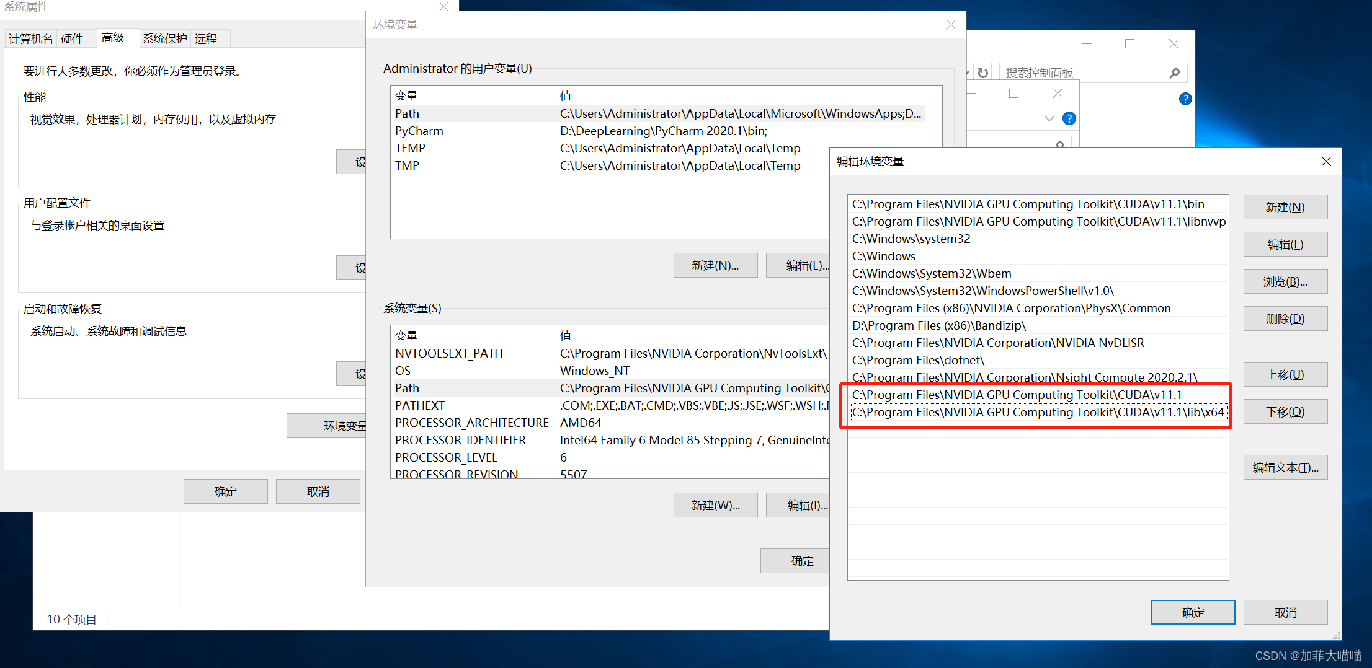Select PROCESSOR_ARCHITECTURE row
The height and width of the screenshot is (668, 1372).
(x=611, y=423)
